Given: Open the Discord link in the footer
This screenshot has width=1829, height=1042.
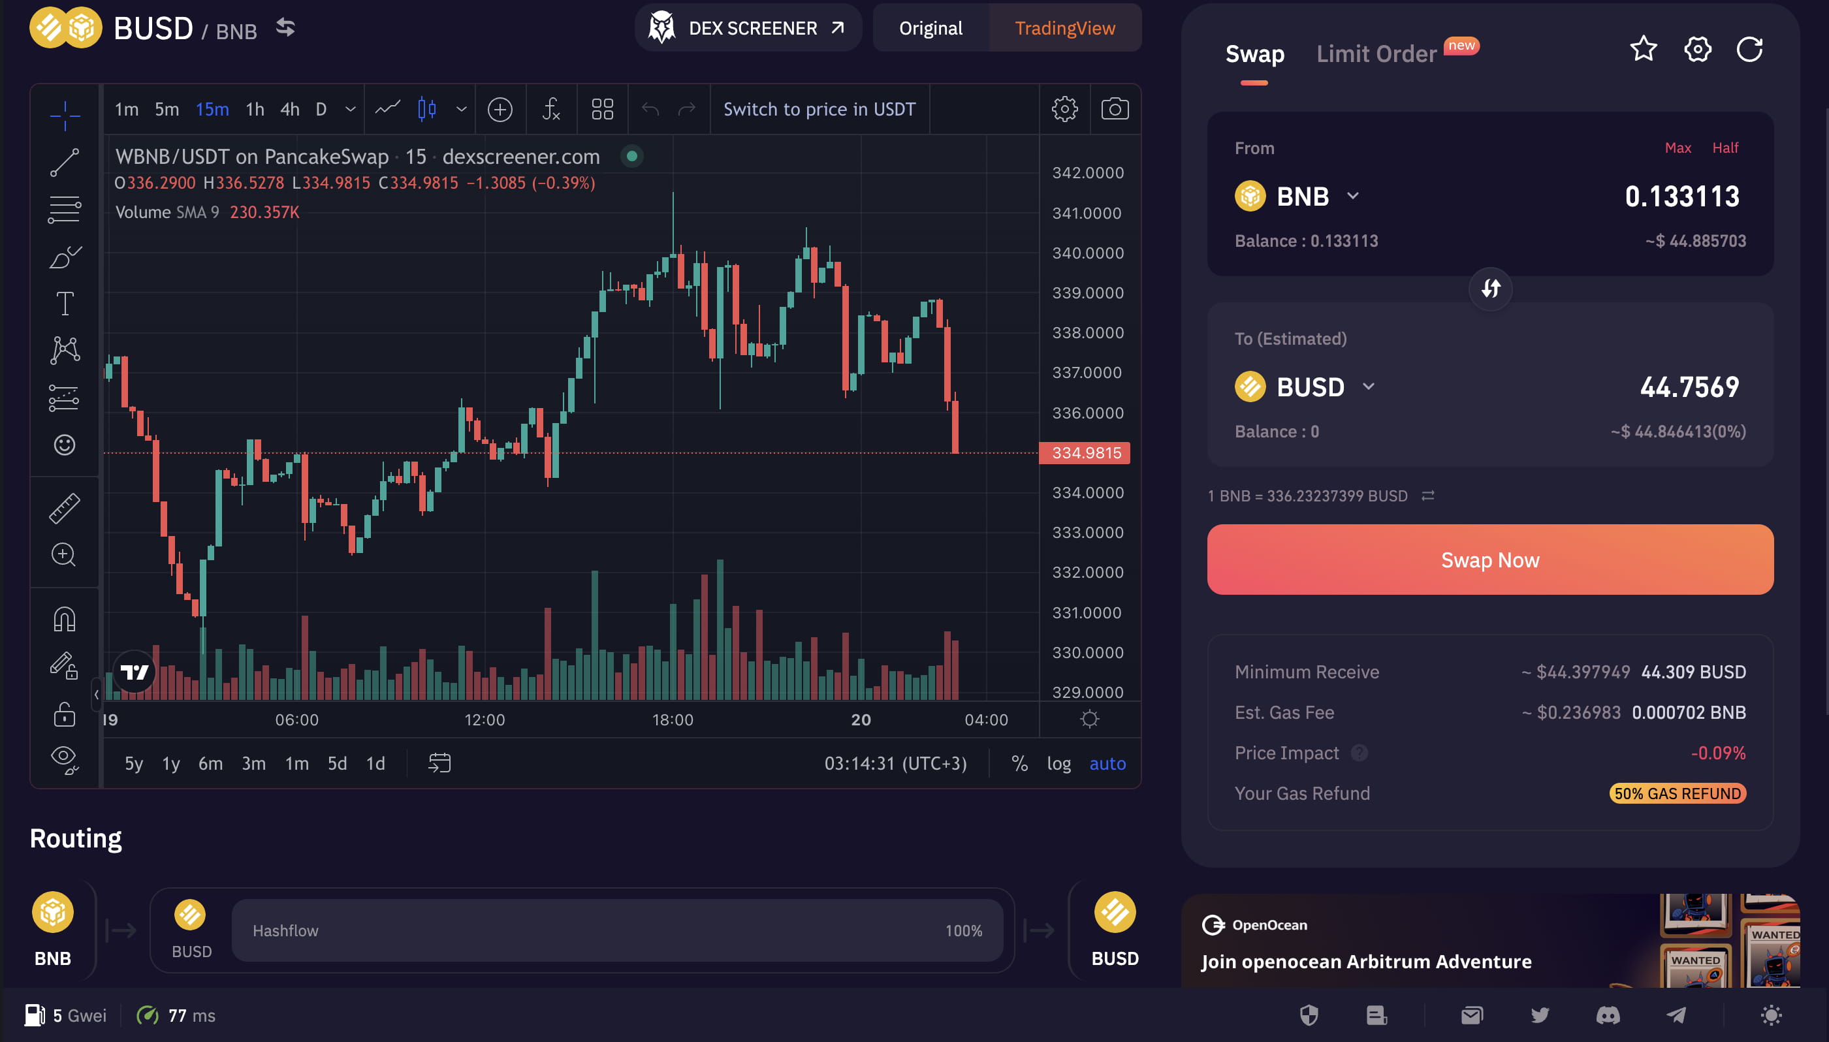Looking at the screenshot, I should [1608, 1015].
